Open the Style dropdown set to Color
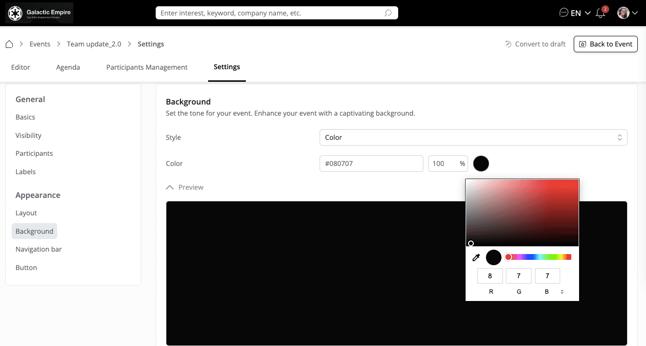The image size is (646, 346). [x=473, y=137]
